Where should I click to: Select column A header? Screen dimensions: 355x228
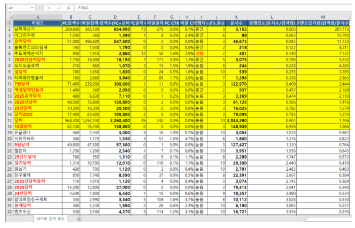click(x=38, y=17)
